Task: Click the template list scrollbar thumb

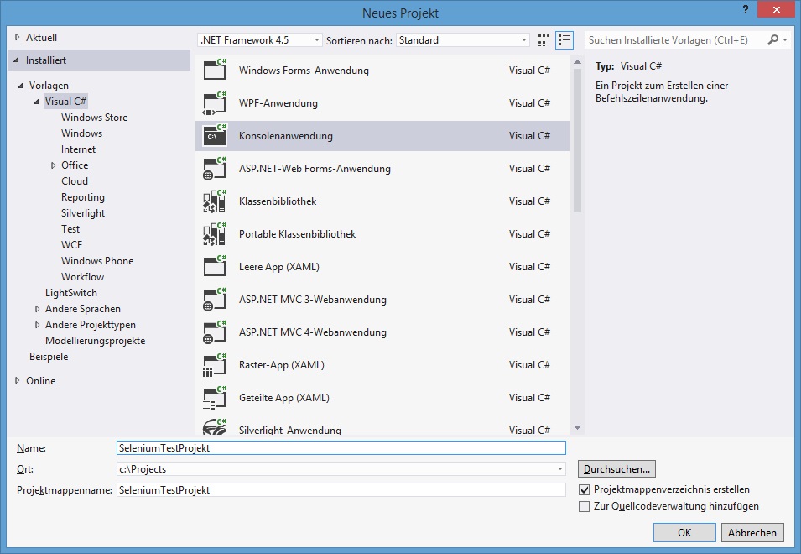Action: (x=577, y=140)
